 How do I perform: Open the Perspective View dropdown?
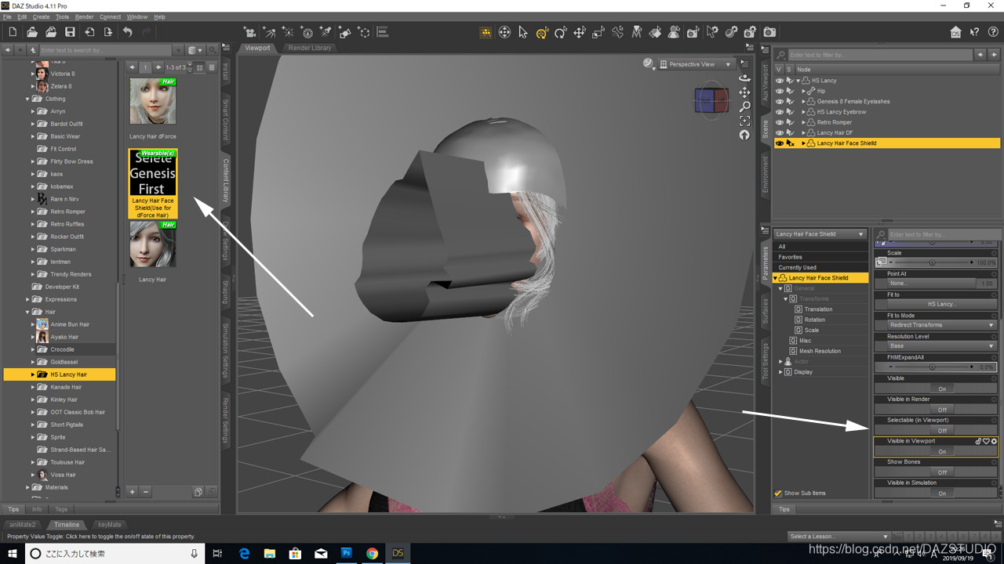[696, 64]
